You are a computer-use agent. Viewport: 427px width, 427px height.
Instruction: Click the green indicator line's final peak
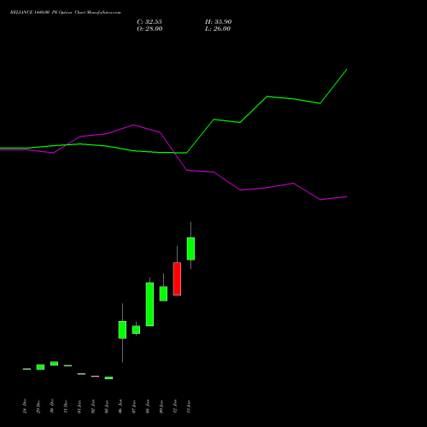pyautogui.click(x=347, y=69)
